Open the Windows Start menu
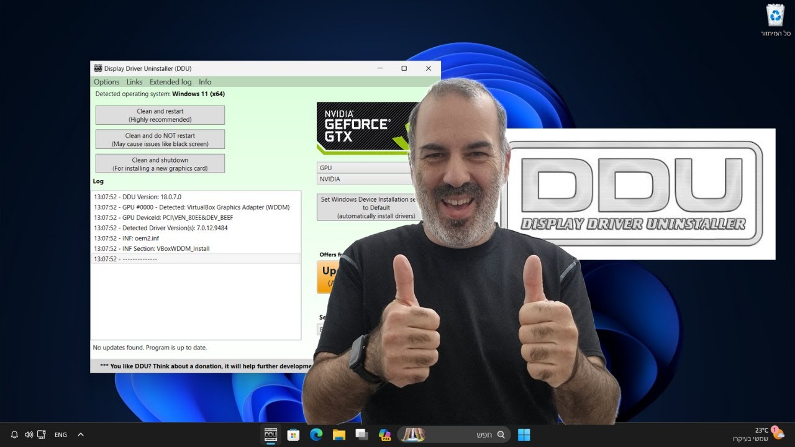The height and width of the screenshot is (447, 795). click(x=524, y=435)
